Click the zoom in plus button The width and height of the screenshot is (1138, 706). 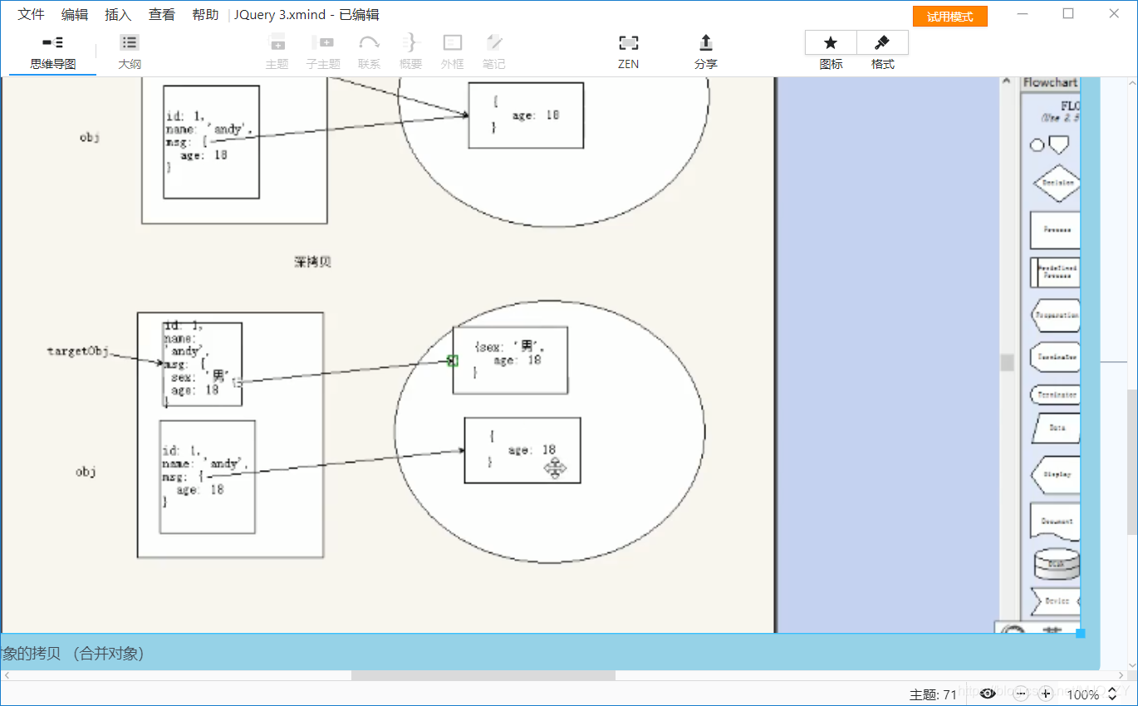coord(1046,694)
